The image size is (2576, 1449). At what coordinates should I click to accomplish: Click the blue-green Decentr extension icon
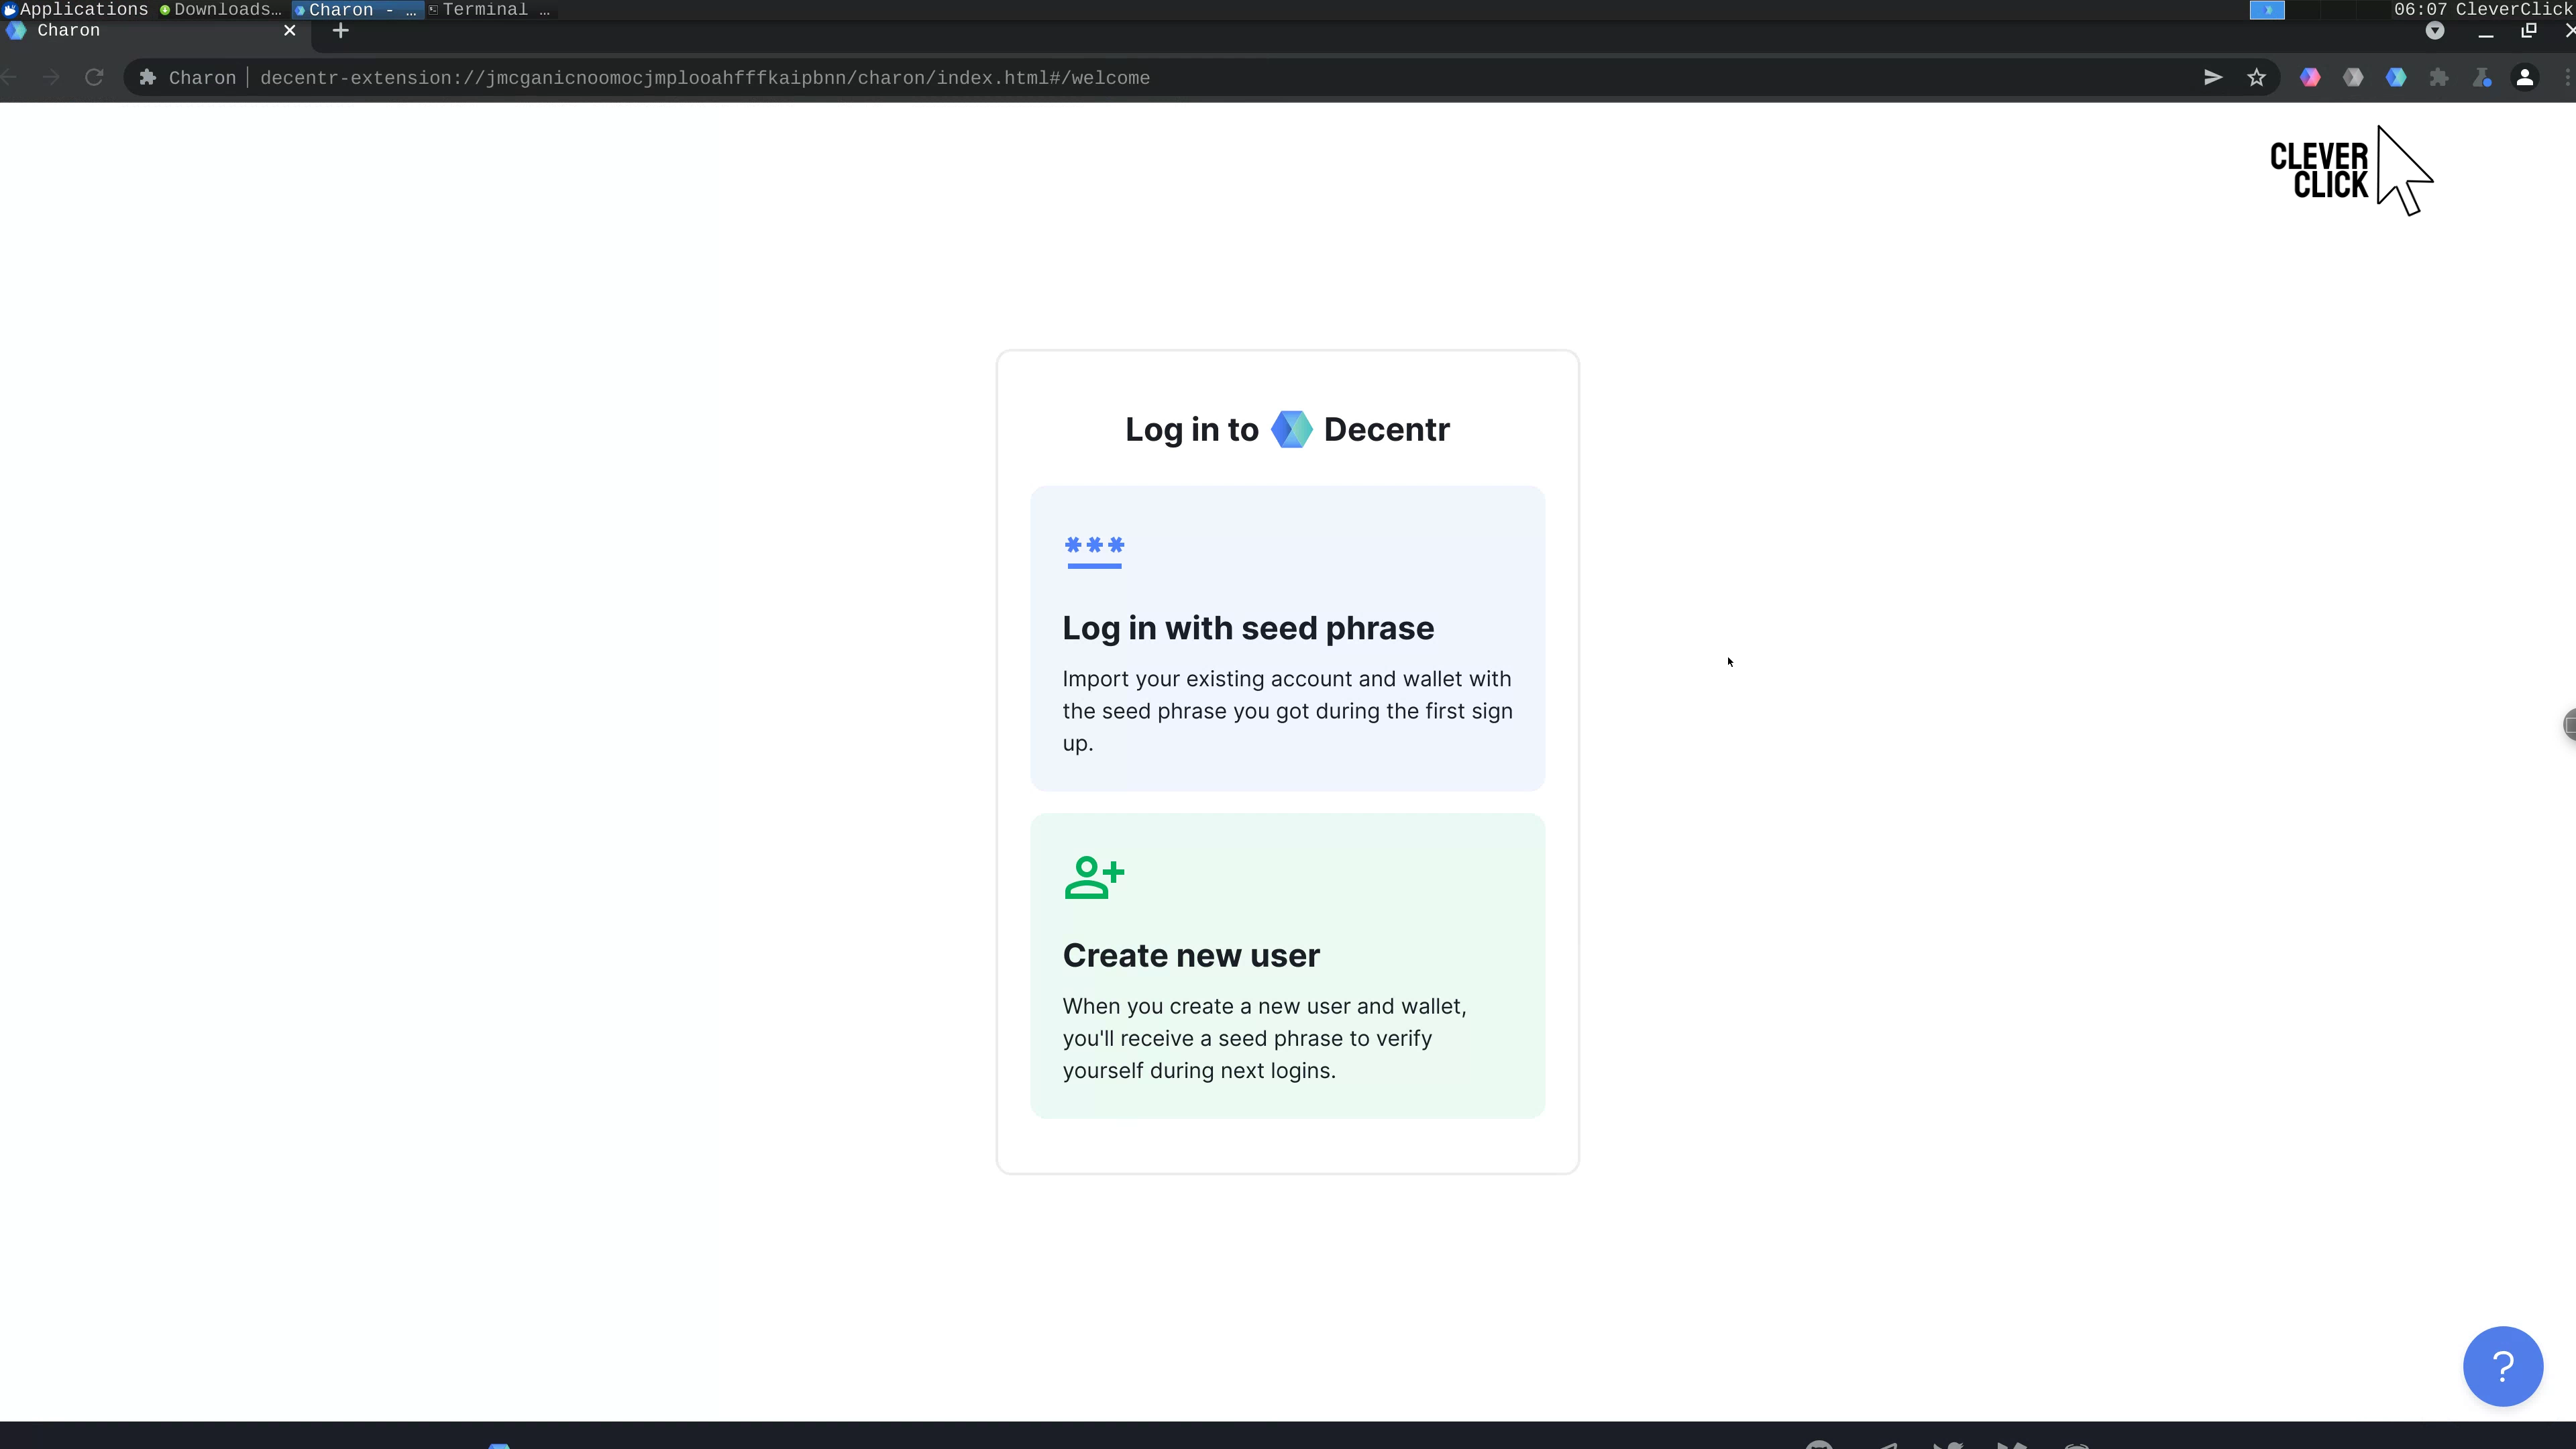point(2395,77)
